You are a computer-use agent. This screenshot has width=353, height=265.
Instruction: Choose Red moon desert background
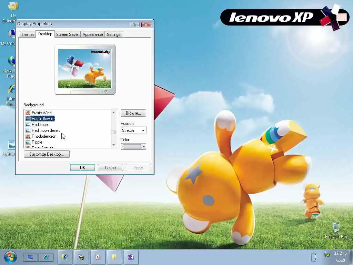coord(46,130)
